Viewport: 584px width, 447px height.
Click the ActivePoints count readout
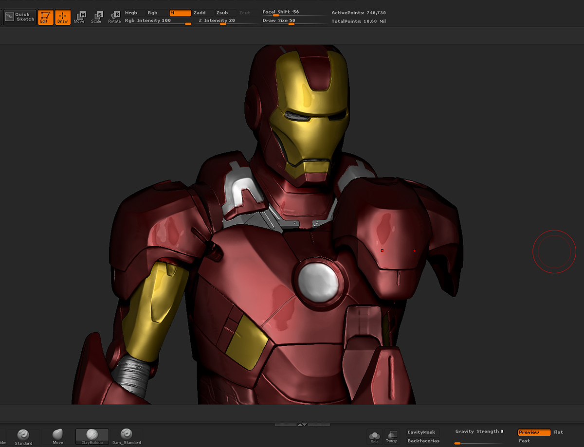(359, 13)
